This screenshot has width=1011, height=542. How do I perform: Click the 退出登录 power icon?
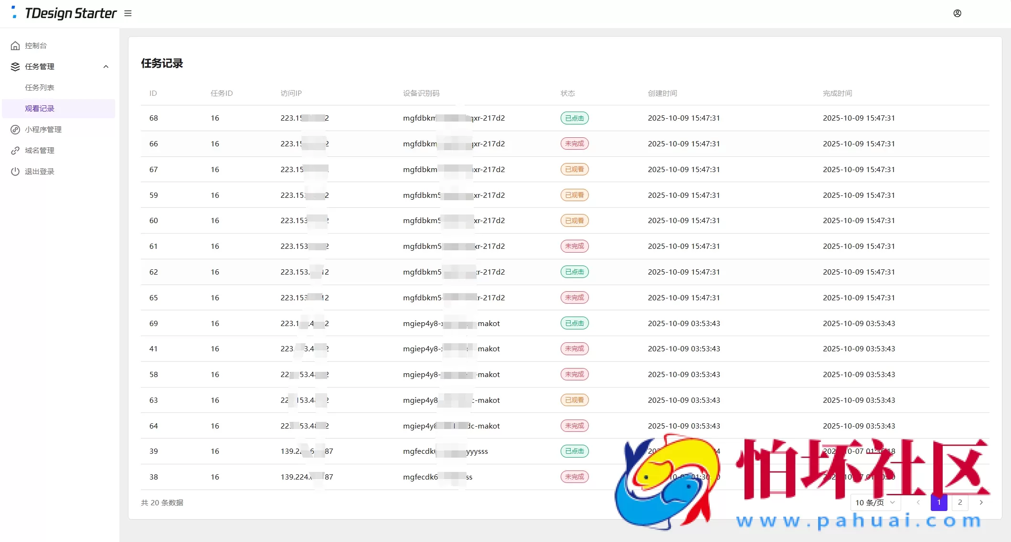[15, 172]
